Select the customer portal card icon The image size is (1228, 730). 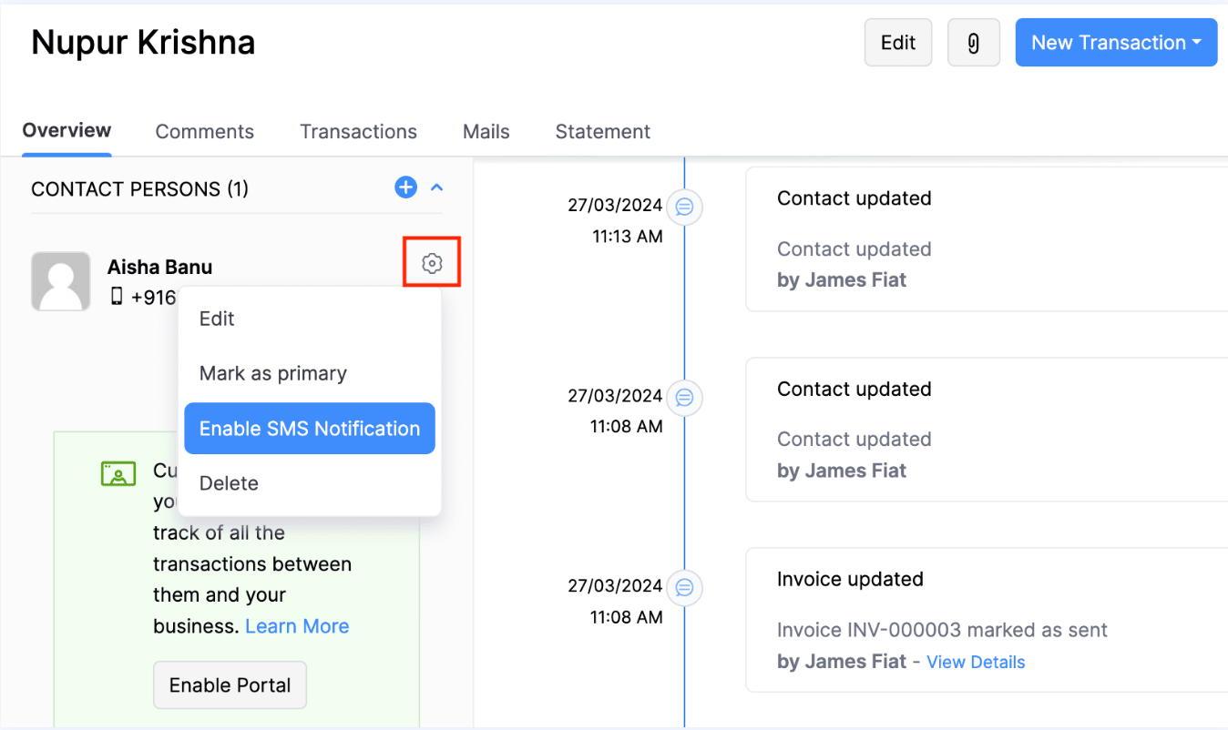pyautogui.click(x=118, y=472)
